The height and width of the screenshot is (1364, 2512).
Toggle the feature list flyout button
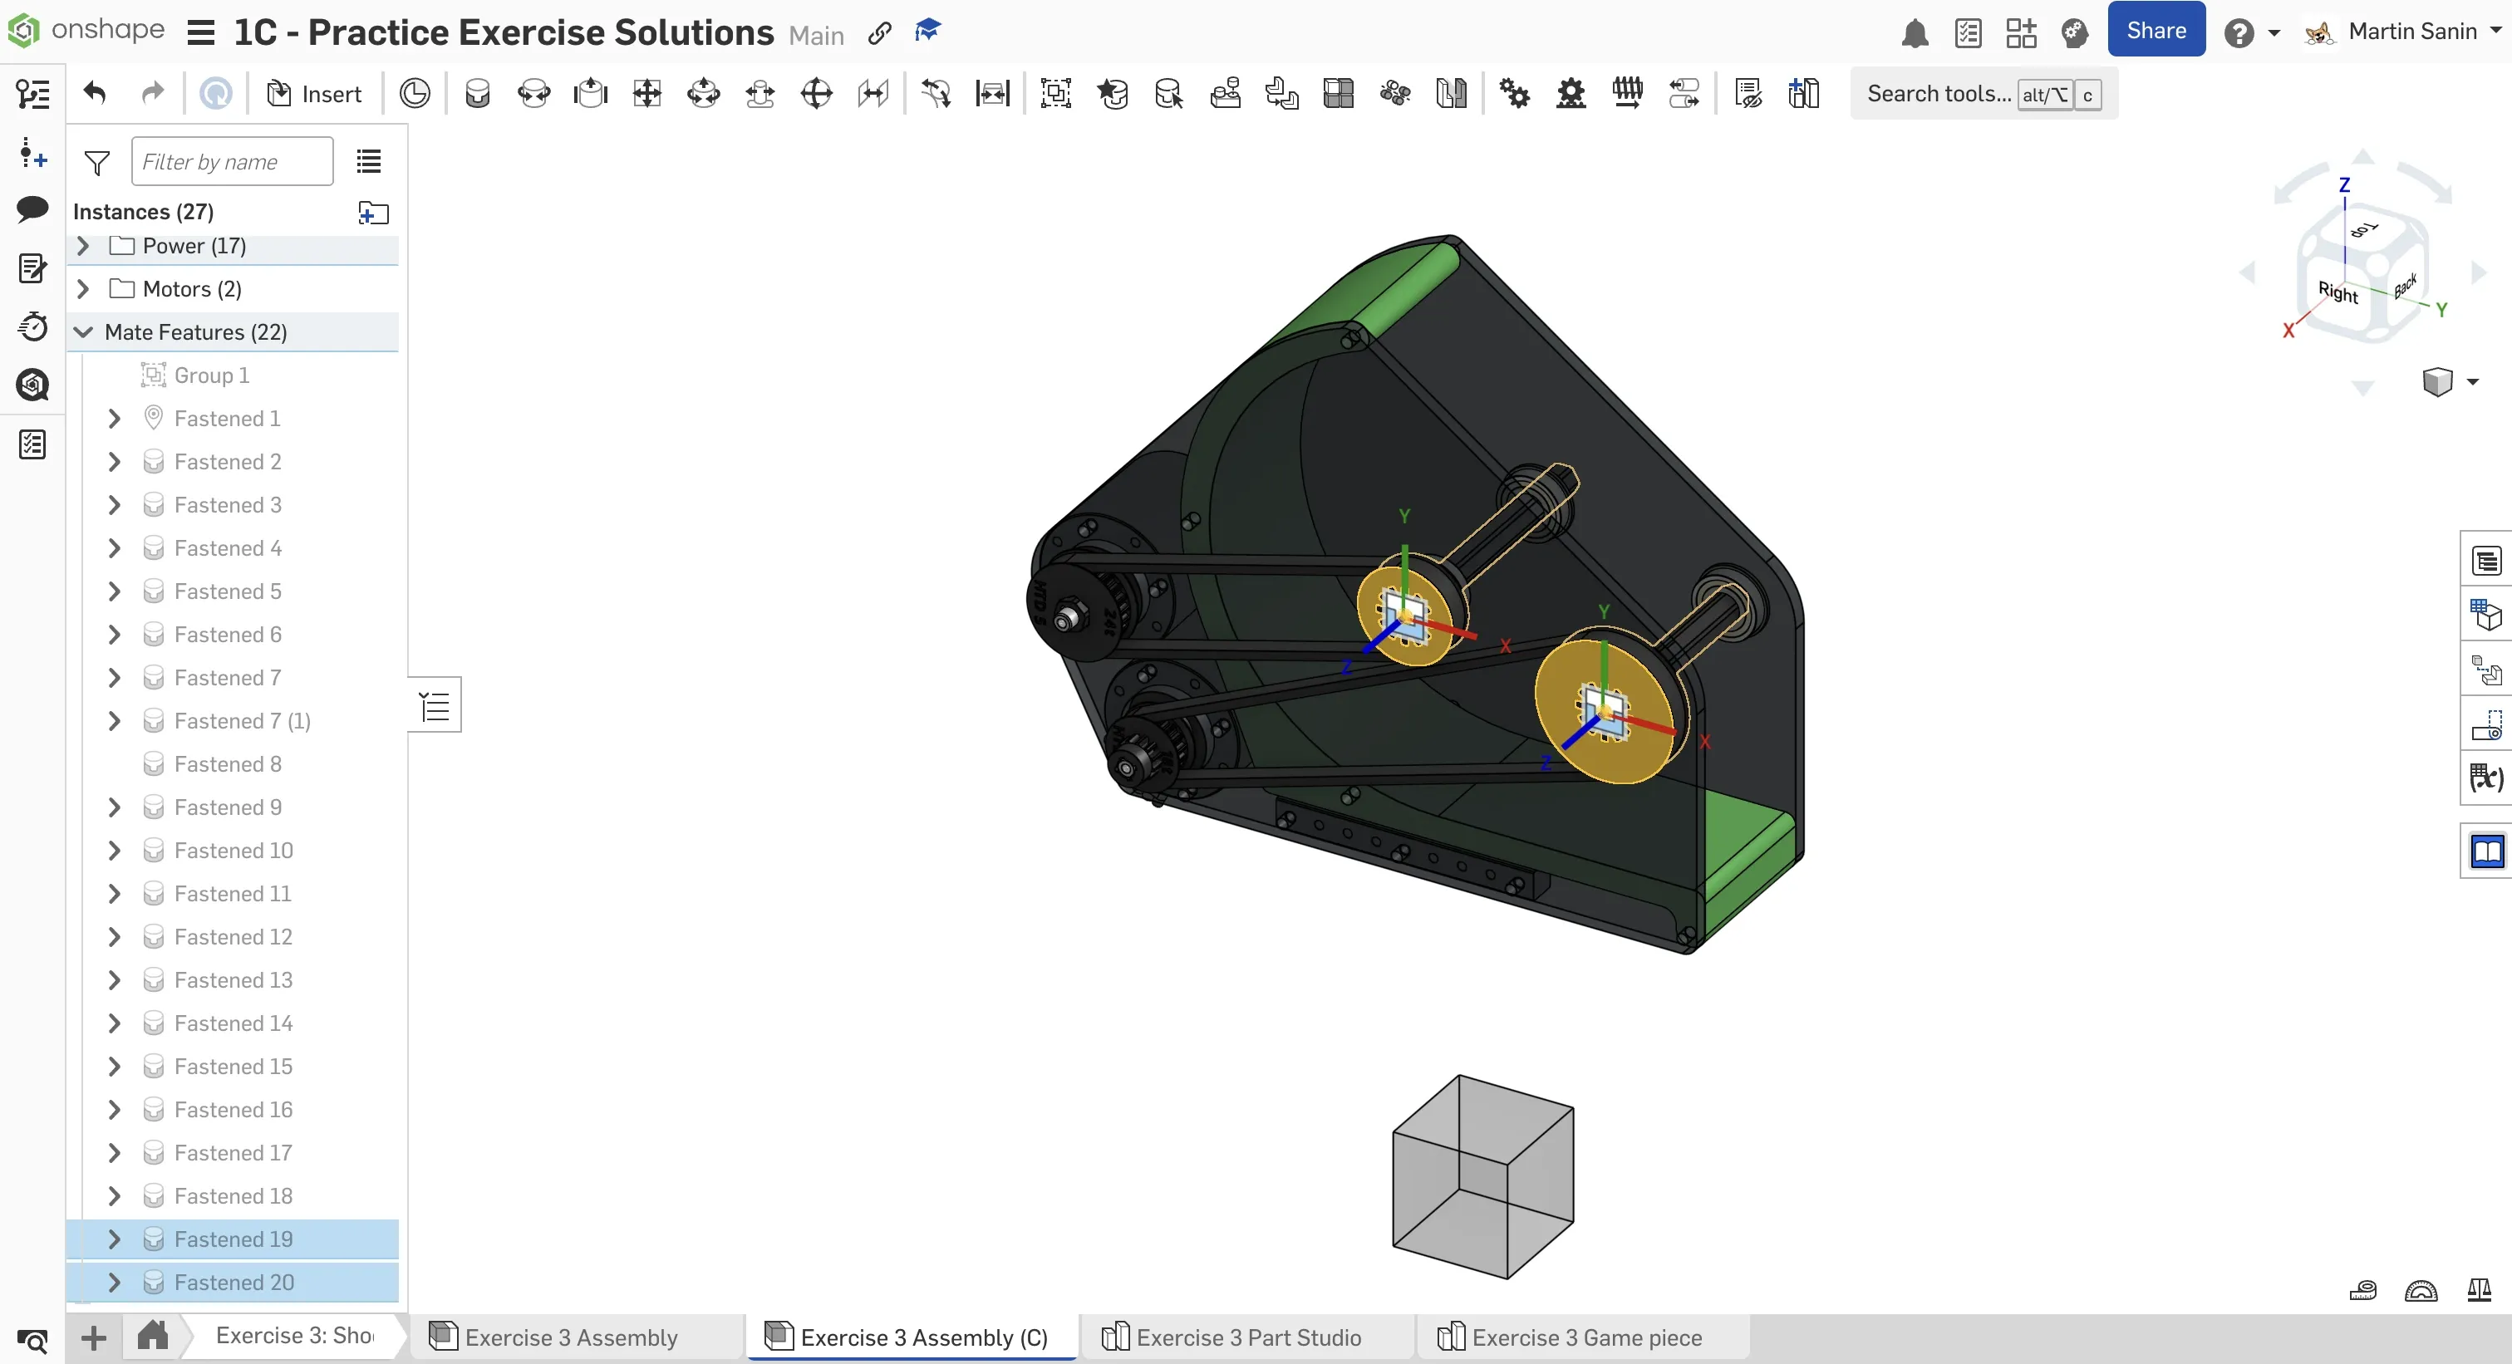[435, 705]
